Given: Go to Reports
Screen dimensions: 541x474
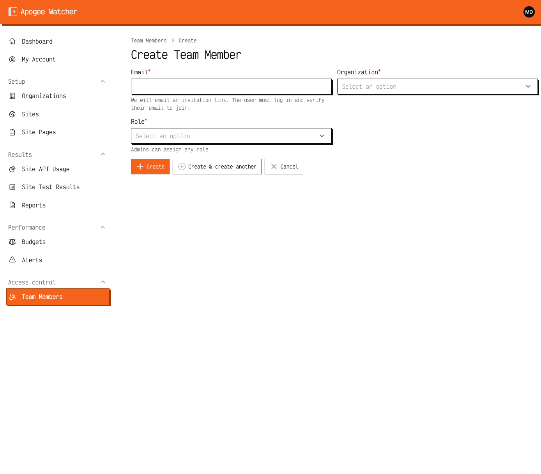Looking at the screenshot, I should (x=58, y=205).
